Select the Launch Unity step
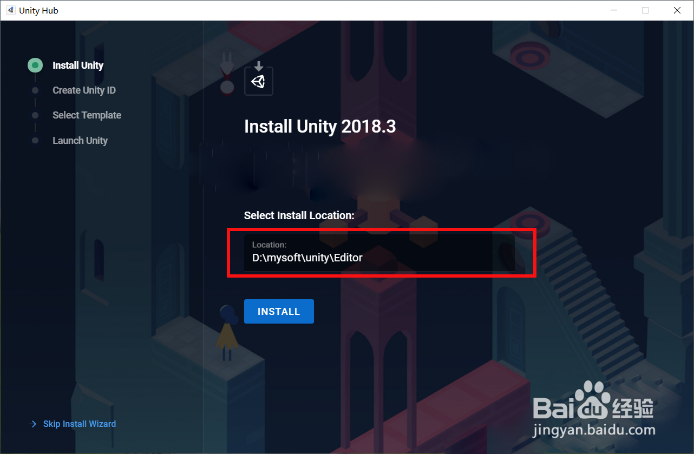This screenshot has width=694, height=454. coord(80,141)
